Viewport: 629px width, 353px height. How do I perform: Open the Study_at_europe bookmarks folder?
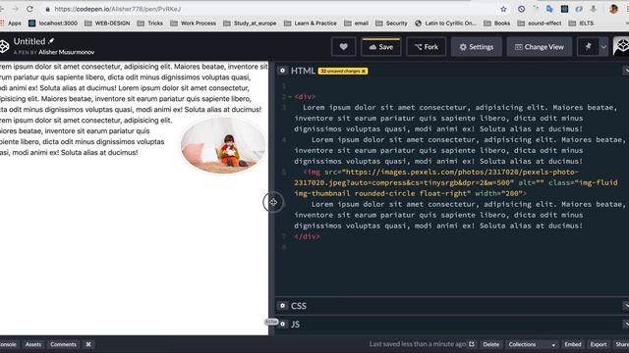pos(250,24)
